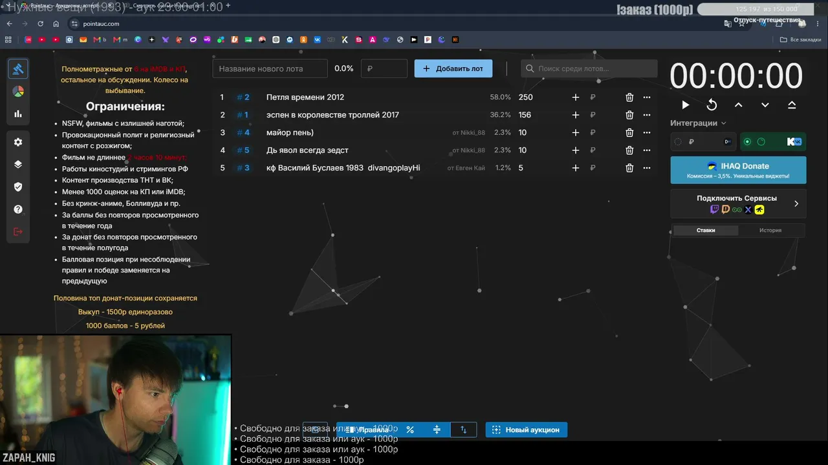Click the double-up timer icon
The height and width of the screenshot is (465, 828).
click(x=792, y=105)
